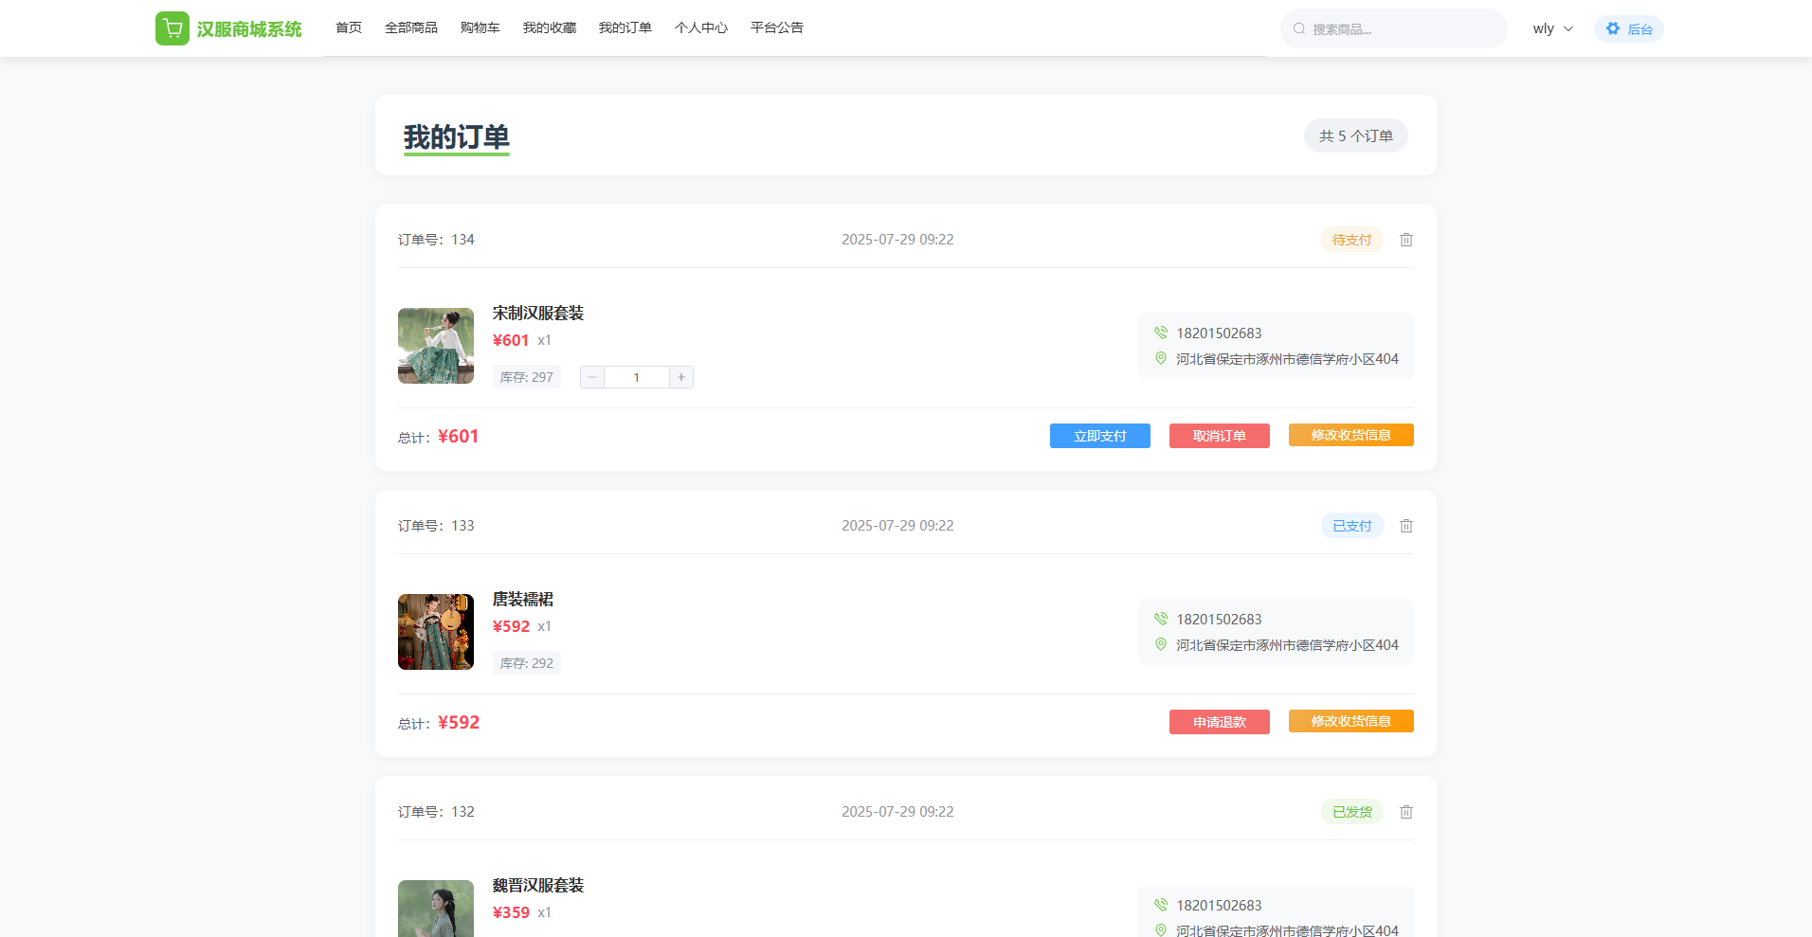Increase quantity with plus stepper button
This screenshot has height=937, width=1812.
tap(680, 377)
